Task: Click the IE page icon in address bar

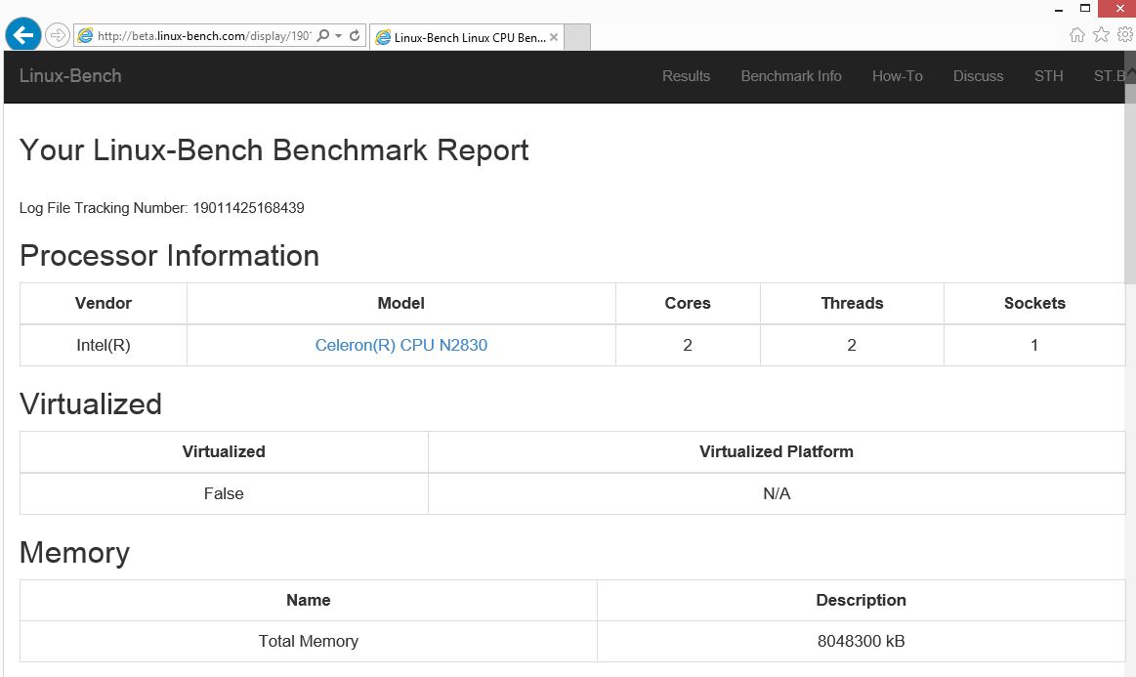Action: pos(86,36)
